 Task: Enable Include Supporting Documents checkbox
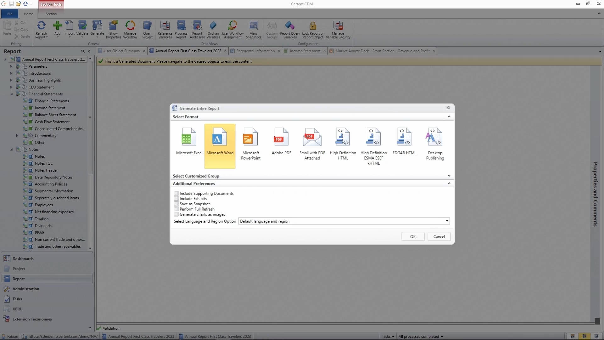coord(176,193)
